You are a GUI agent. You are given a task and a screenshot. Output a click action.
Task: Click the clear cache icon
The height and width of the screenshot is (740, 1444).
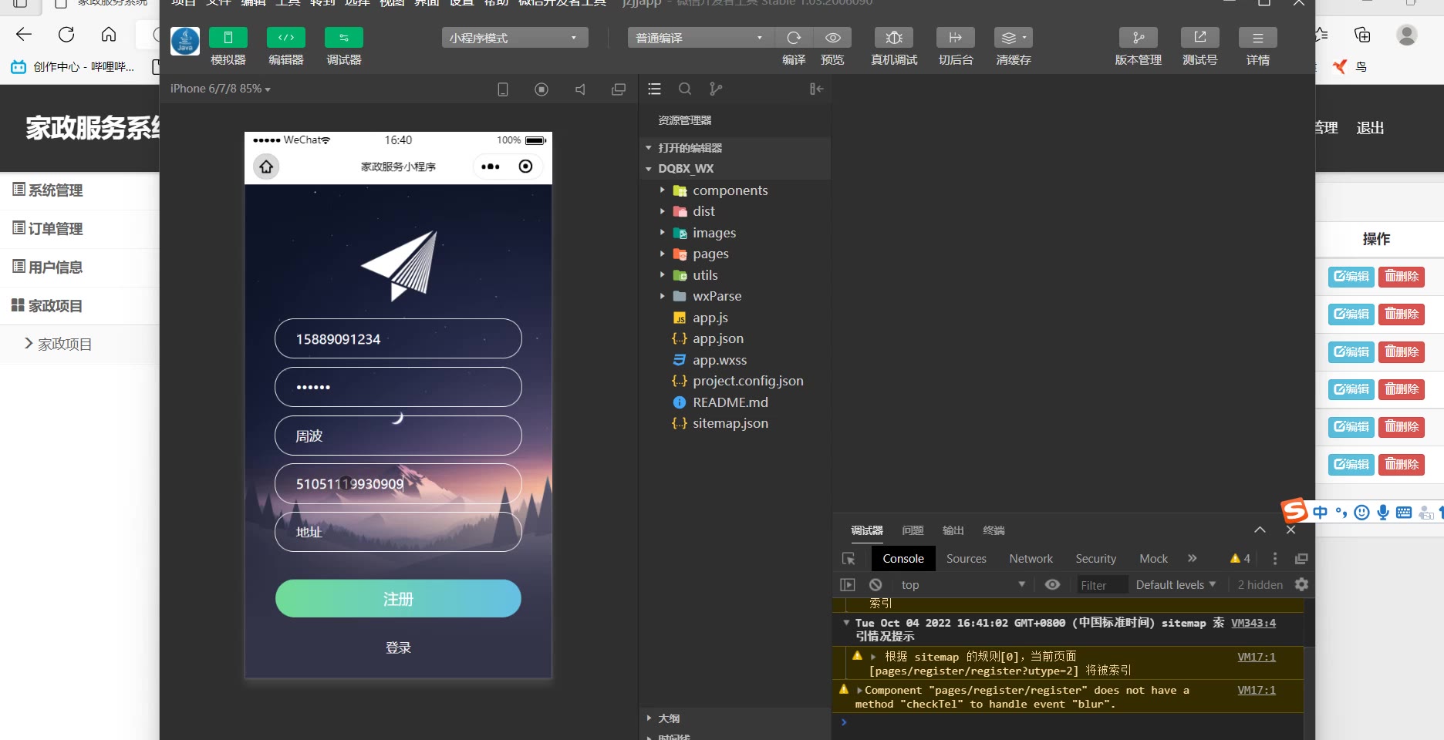(x=1014, y=38)
